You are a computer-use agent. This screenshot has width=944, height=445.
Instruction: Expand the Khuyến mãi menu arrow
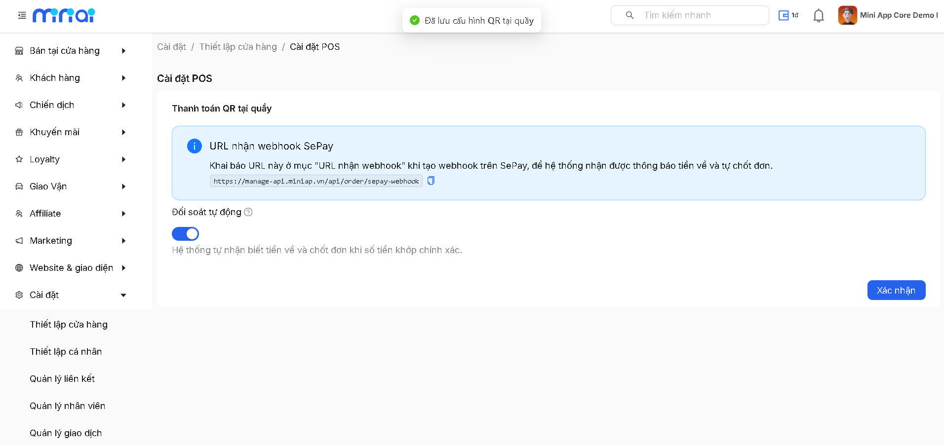(123, 132)
